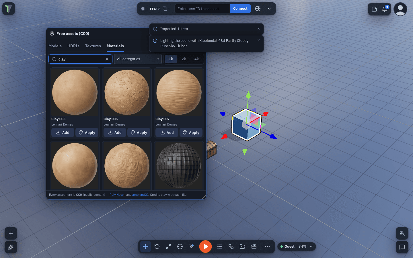Switch to the Models tab
Screen dimensions: 413x258
click(55, 46)
